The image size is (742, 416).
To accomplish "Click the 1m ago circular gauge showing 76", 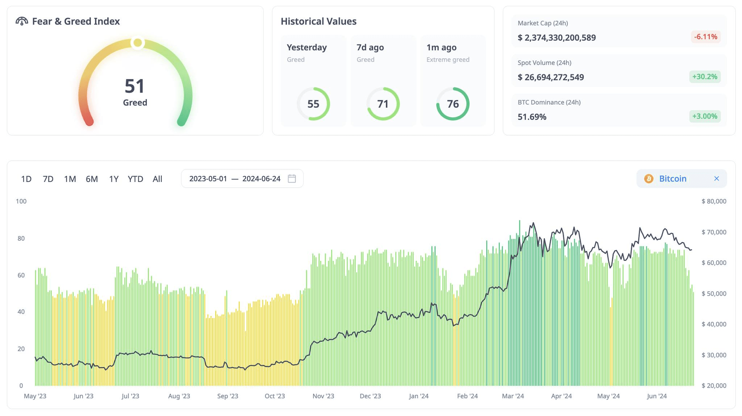I will 453,104.
